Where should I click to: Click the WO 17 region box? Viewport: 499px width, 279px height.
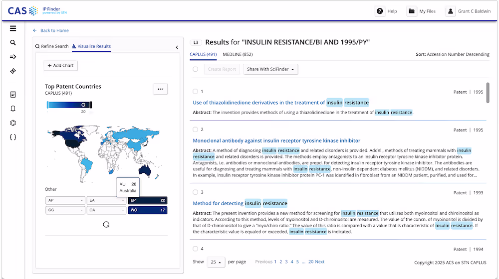[148, 210]
